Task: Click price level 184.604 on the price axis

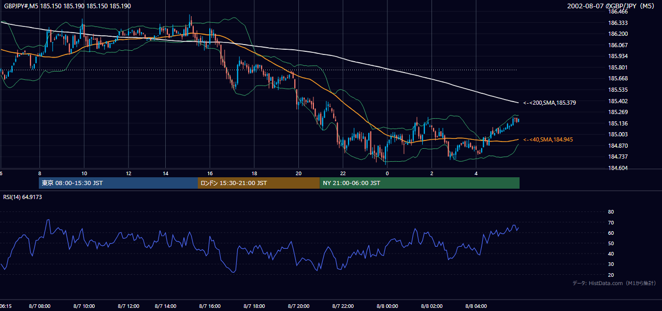Action: [x=617, y=168]
